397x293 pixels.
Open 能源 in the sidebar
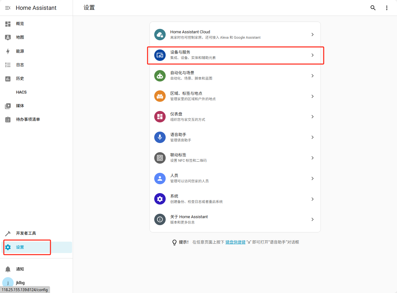point(36,51)
